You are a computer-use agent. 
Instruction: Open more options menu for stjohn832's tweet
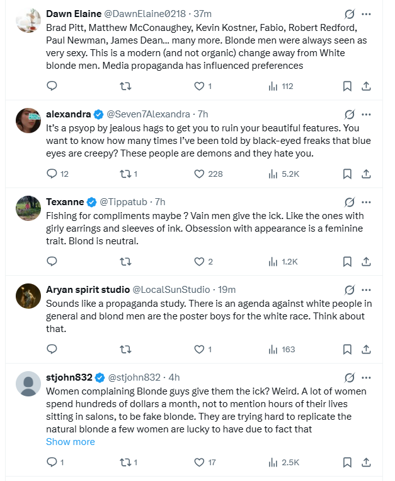(366, 377)
